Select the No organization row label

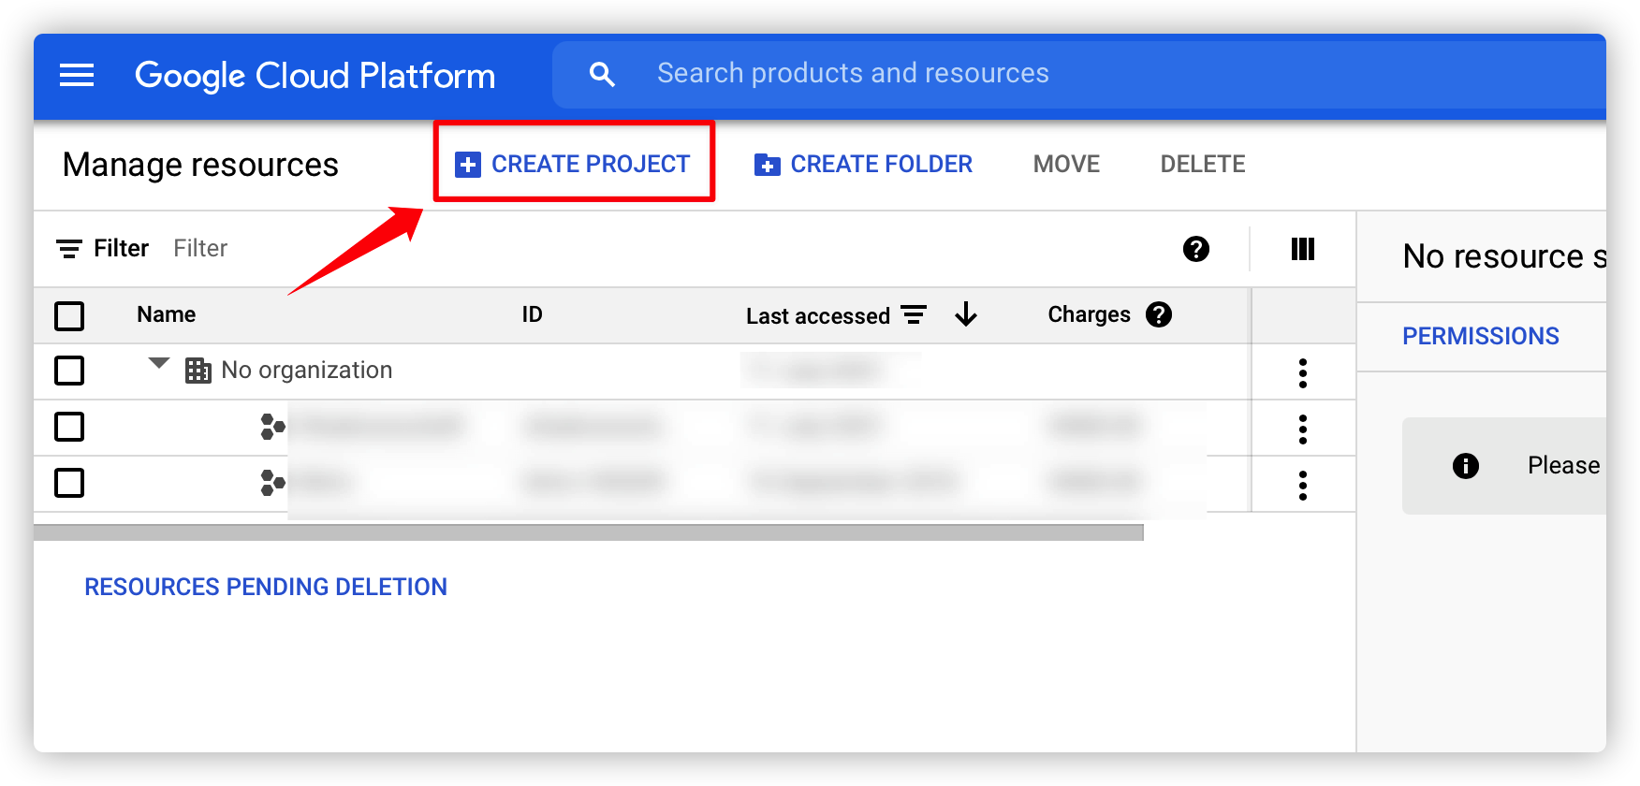[307, 371]
